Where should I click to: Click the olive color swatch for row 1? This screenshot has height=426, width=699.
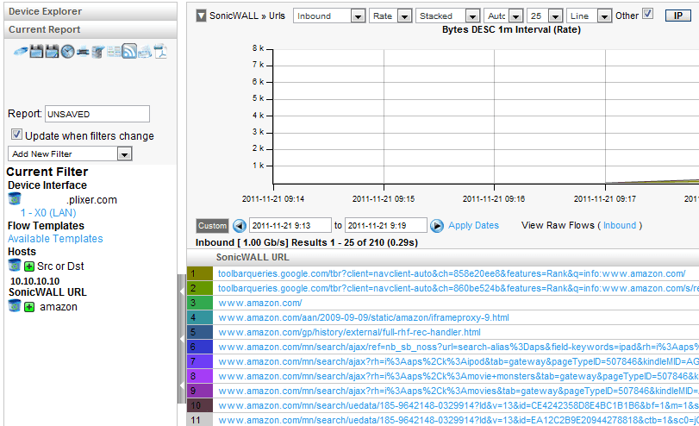point(200,273)
